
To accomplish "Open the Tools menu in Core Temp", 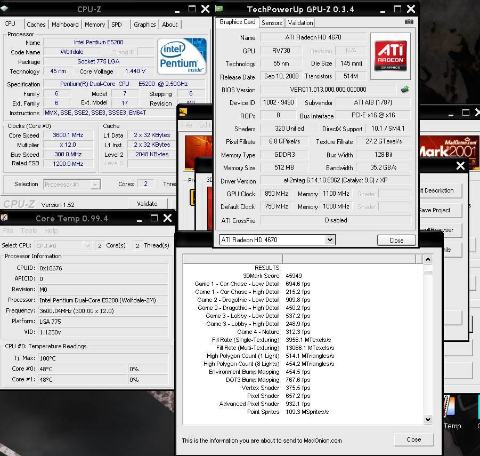I will click(29, 231).
